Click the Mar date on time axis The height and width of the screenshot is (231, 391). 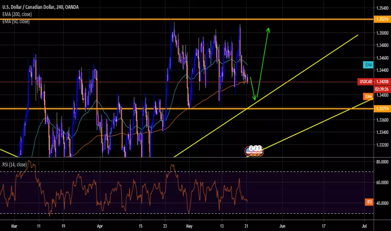pyautogui.click(x=14, y=226)
